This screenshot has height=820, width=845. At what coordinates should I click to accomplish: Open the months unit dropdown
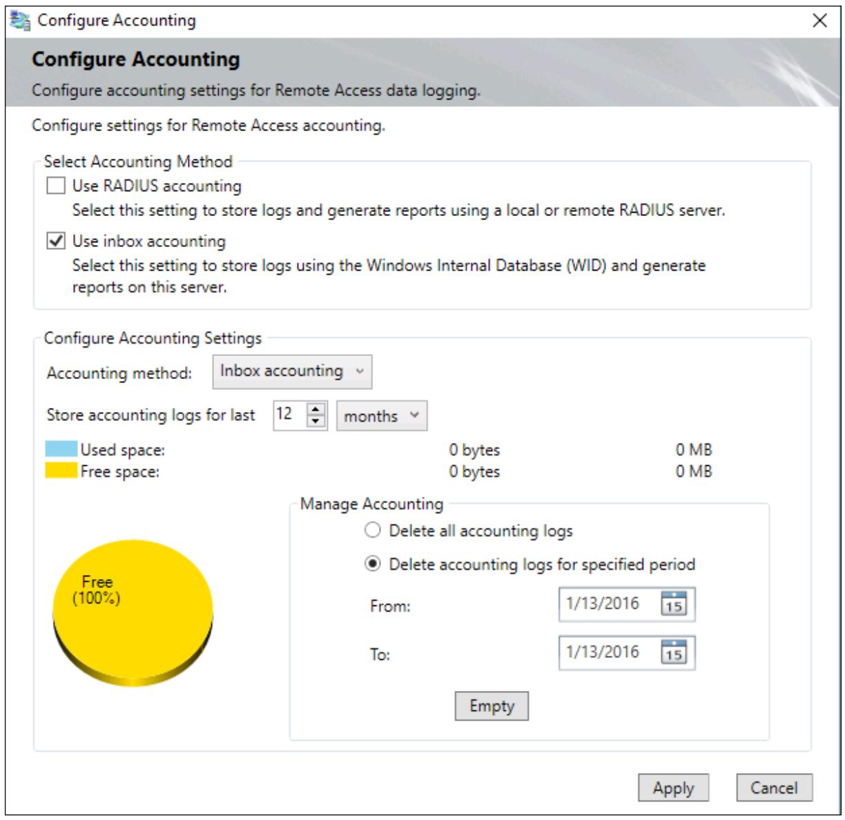click(382, 416)
